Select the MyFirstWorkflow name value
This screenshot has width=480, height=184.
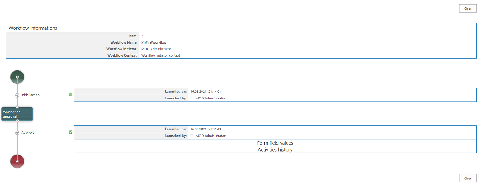154,42
